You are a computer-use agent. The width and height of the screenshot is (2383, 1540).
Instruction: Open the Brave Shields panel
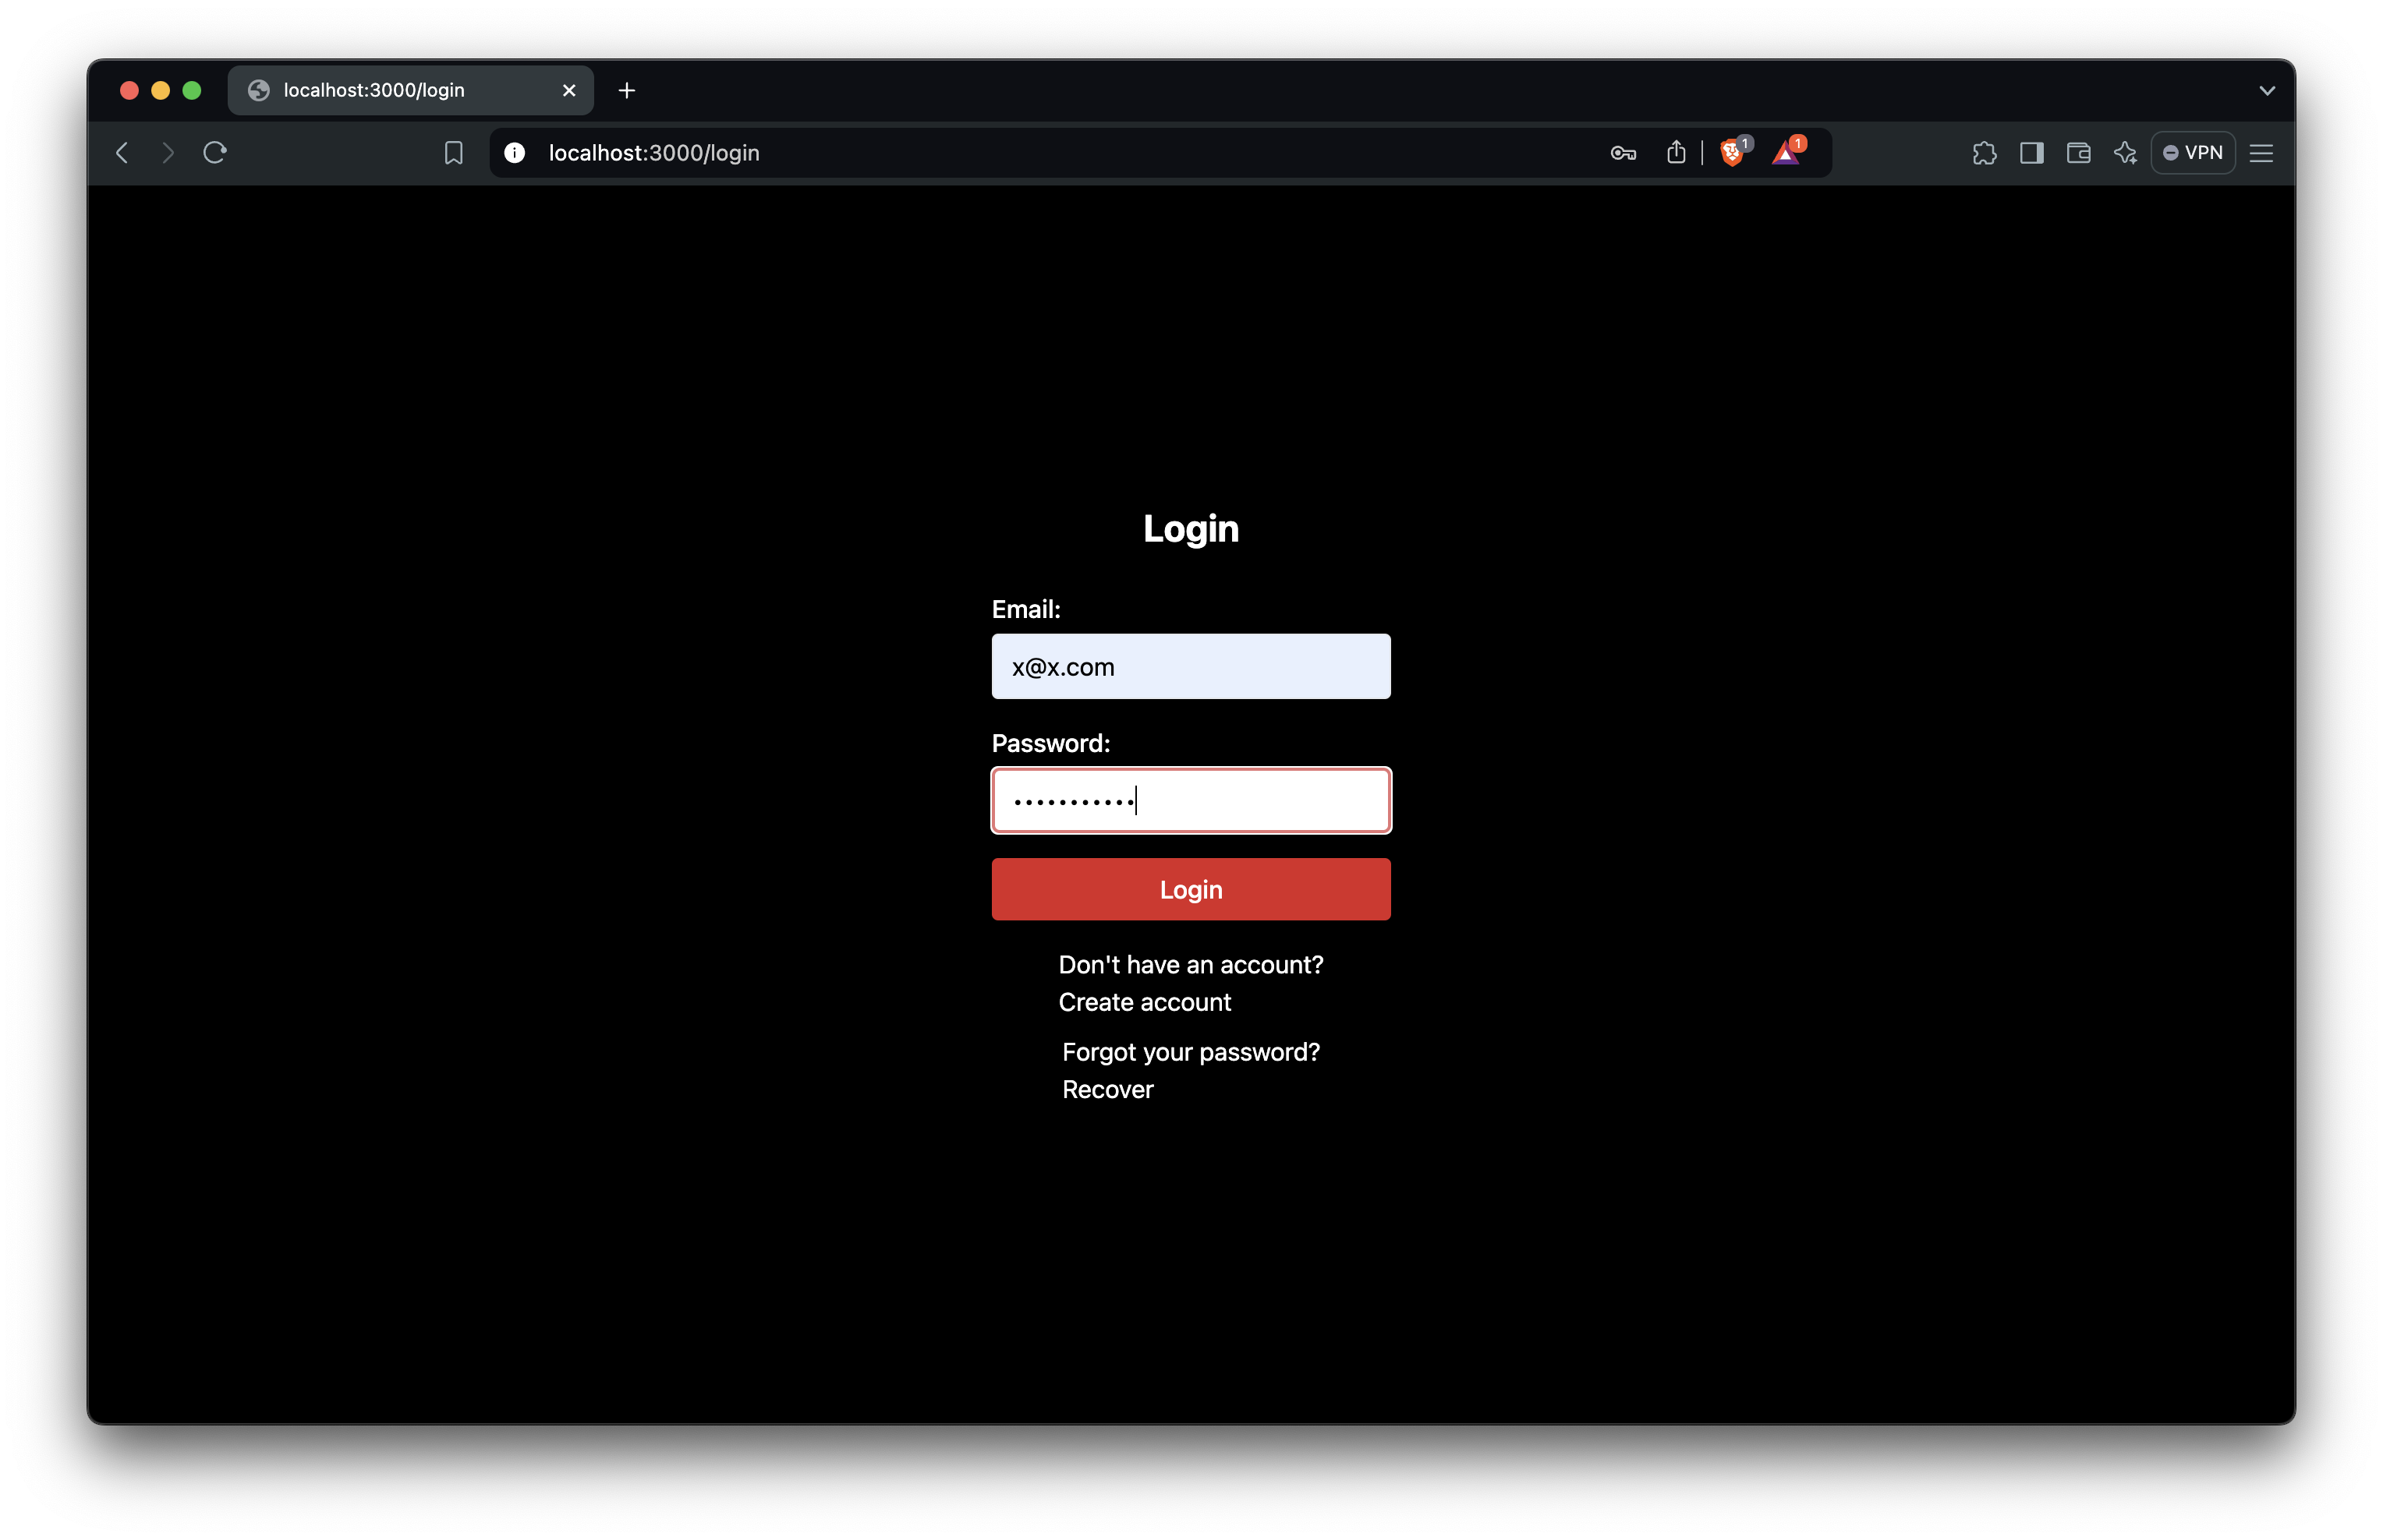(x=1733, y=152)
